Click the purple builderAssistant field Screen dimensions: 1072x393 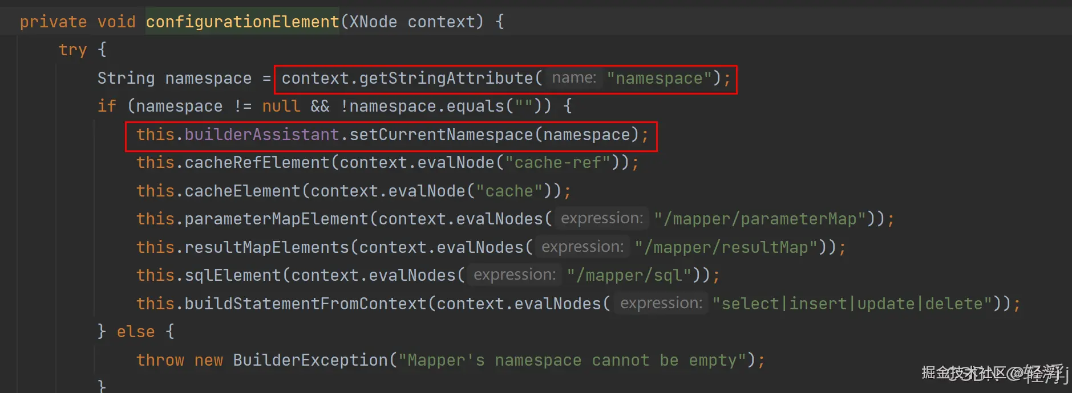[262, 134]
